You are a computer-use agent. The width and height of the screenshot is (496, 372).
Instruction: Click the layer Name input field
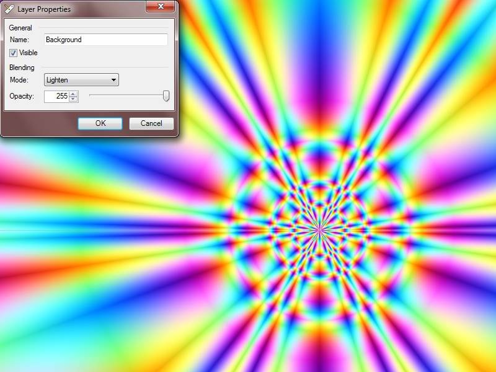(105, 40)
